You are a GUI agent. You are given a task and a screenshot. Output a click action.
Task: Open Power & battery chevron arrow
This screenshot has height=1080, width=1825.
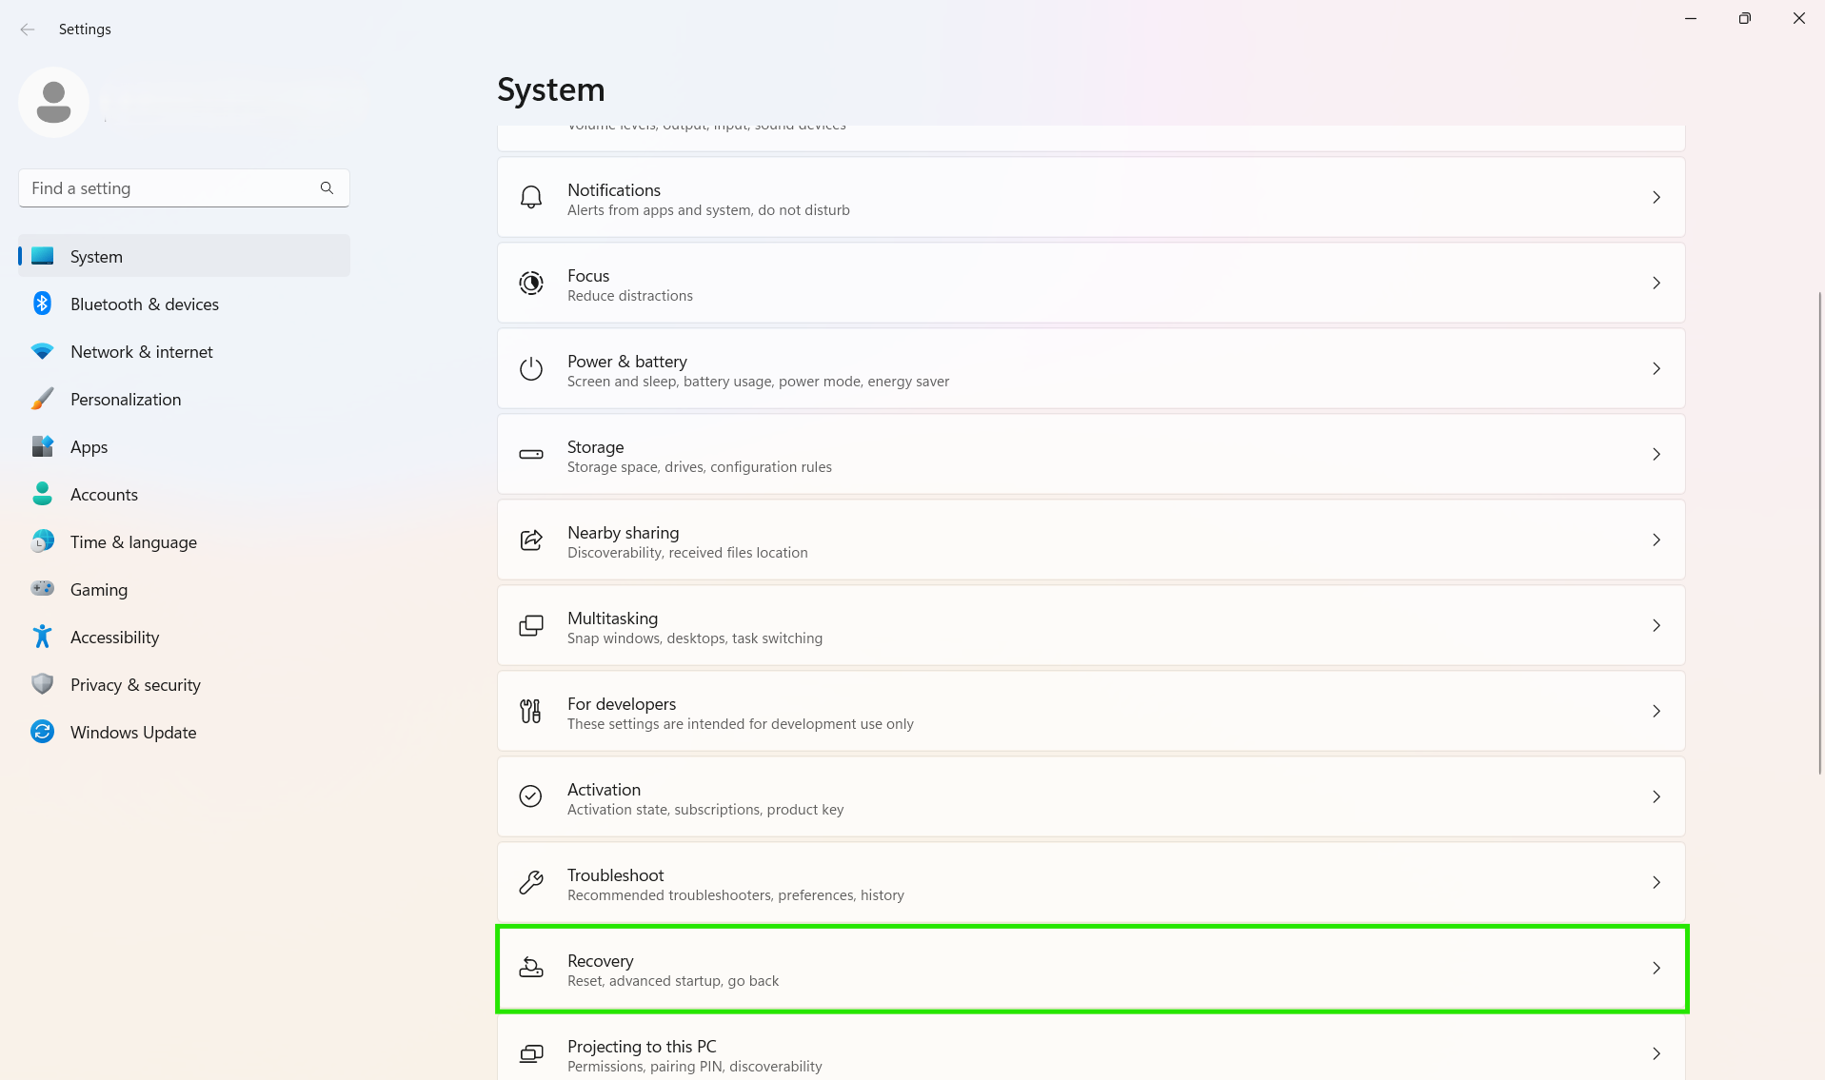coord(1656,369)
